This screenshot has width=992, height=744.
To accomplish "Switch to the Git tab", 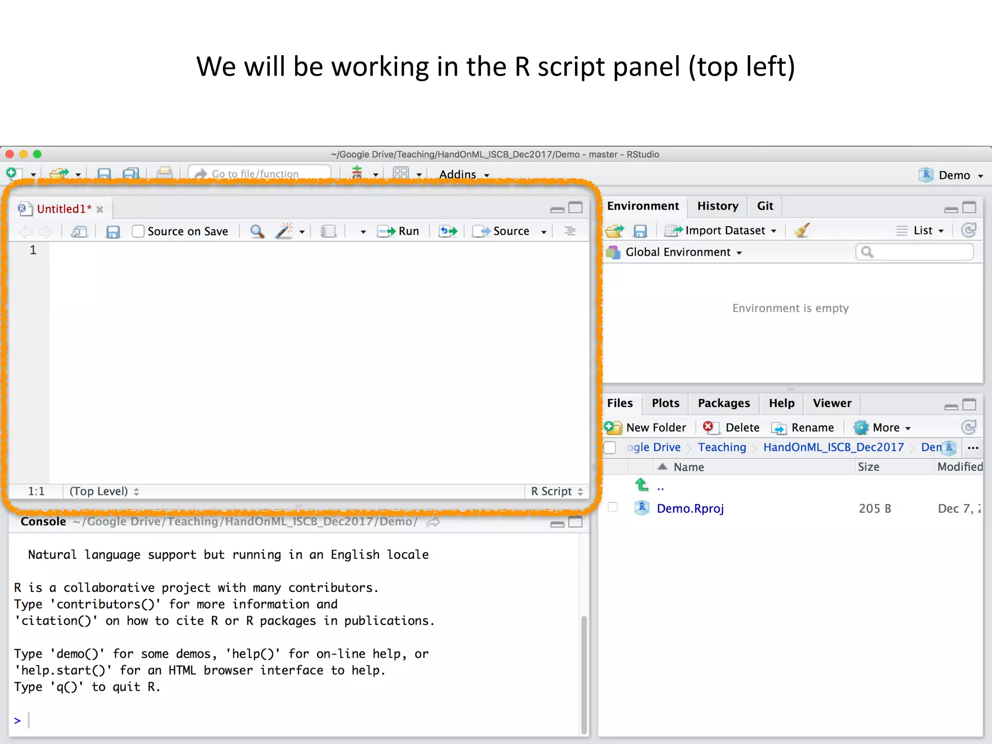I will click(765, 206).
